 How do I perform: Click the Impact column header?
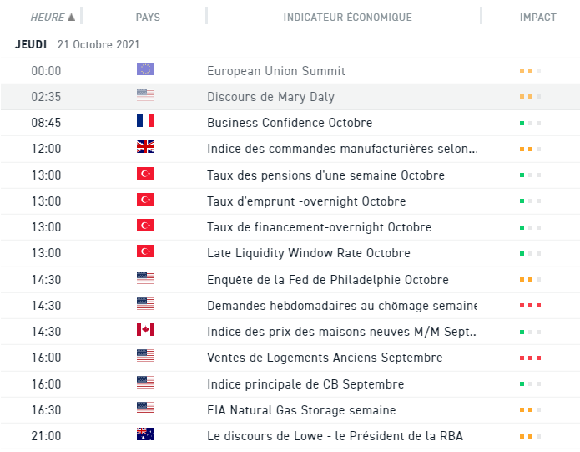coord(537,17)
